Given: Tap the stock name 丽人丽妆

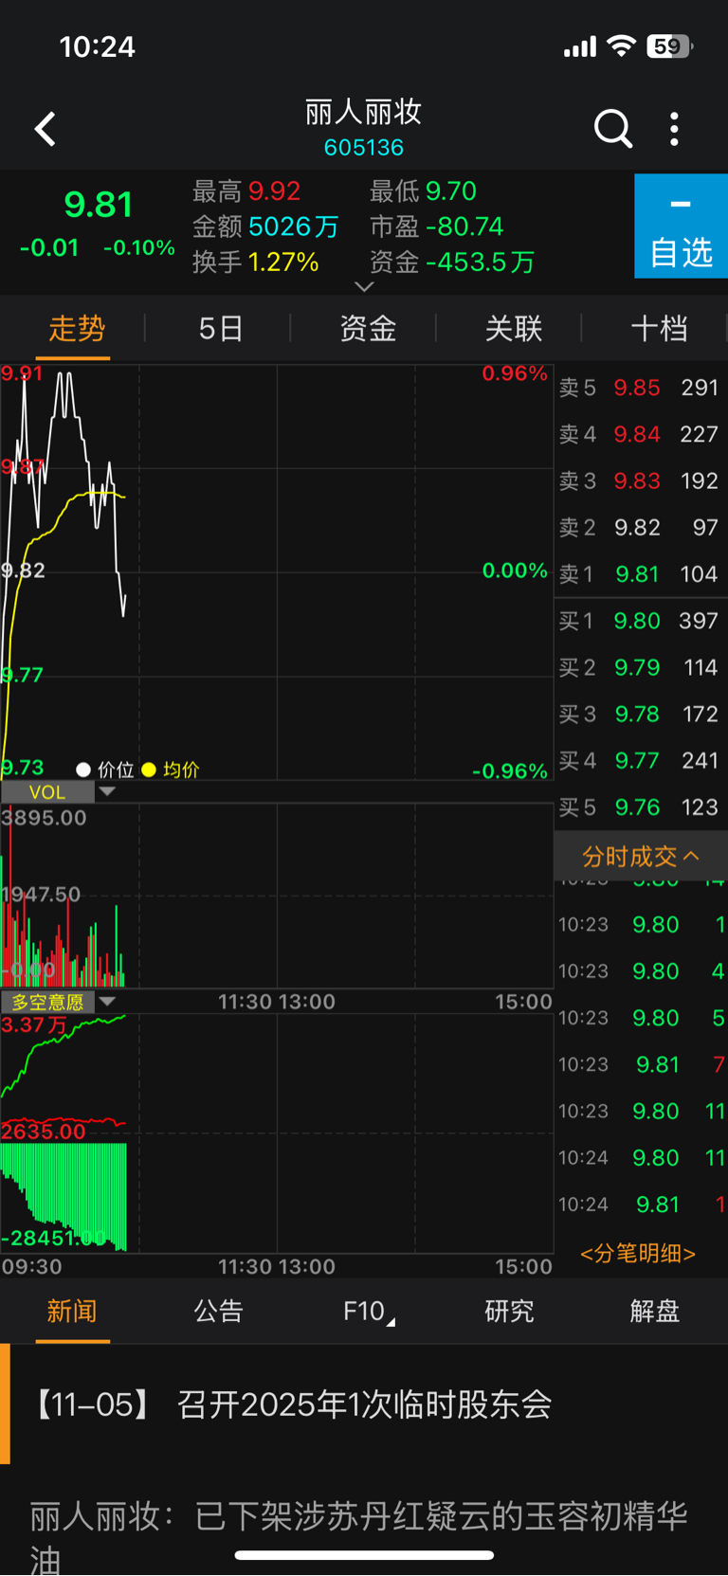Looking at the screenshot, I should (x=363, y=112).
